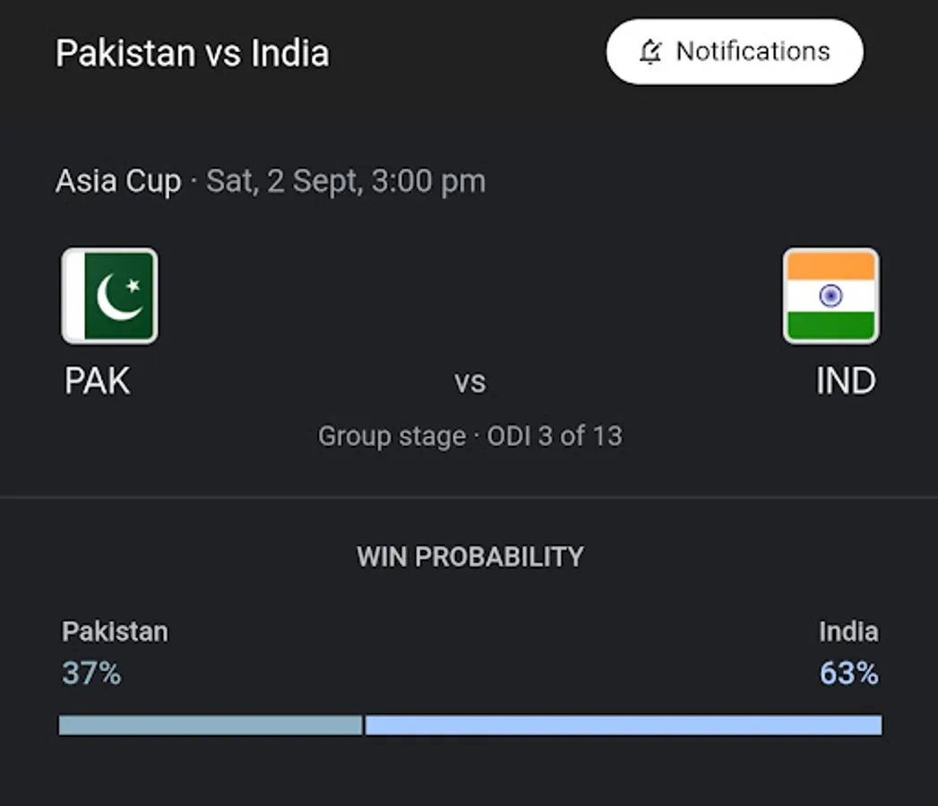Click the Group stage label
This screenshot has width=938, height=806.
(392, 436)
